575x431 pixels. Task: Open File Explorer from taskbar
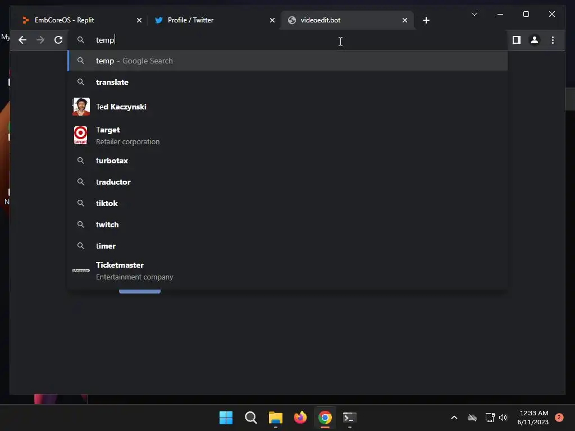click(275, 418)
